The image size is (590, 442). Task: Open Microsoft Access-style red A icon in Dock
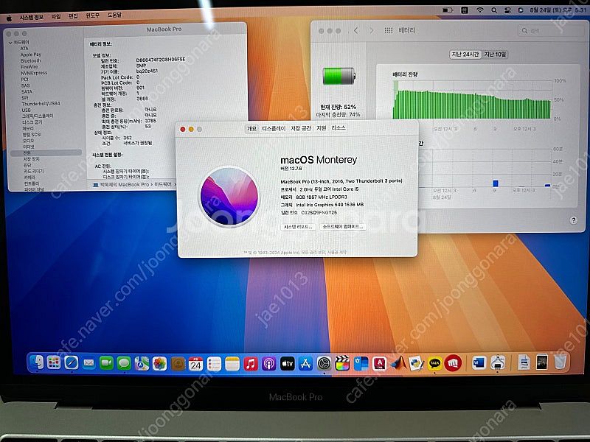point(379,363)
